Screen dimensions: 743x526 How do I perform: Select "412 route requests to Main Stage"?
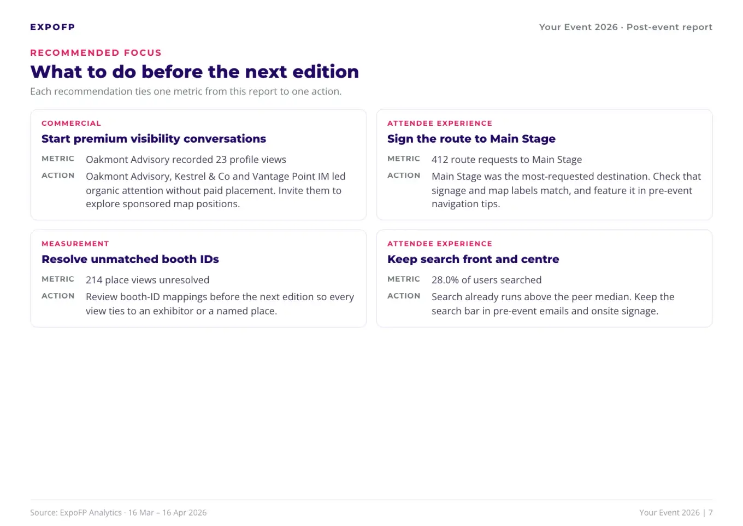pos(506,160)
